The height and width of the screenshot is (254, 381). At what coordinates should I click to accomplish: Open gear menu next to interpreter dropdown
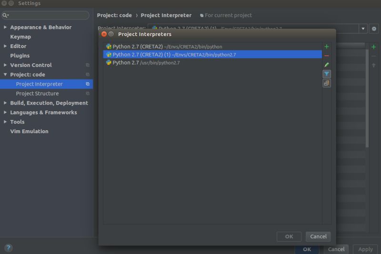[x=374, y=29]
